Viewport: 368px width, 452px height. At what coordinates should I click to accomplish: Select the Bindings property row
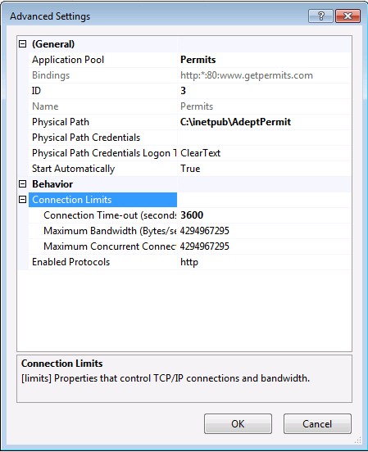(x=190, y=75)
